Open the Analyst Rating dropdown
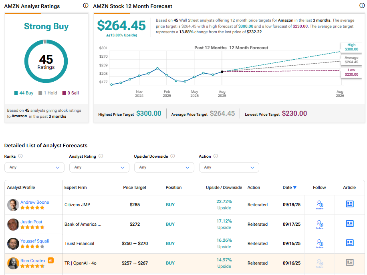 [99, 167]
